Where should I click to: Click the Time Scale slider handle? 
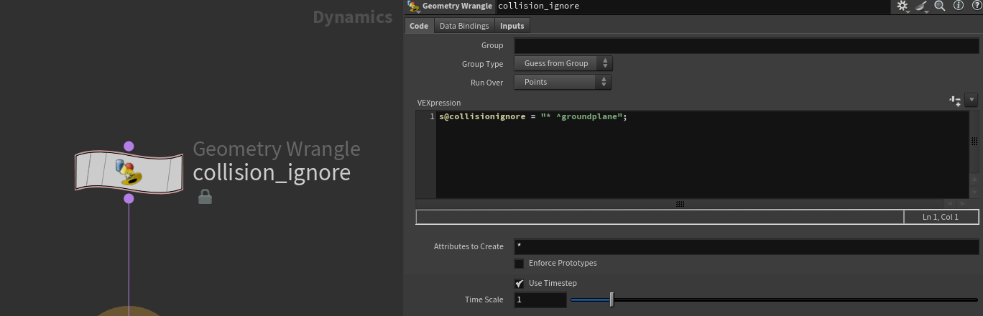click(x=612, y=299)
